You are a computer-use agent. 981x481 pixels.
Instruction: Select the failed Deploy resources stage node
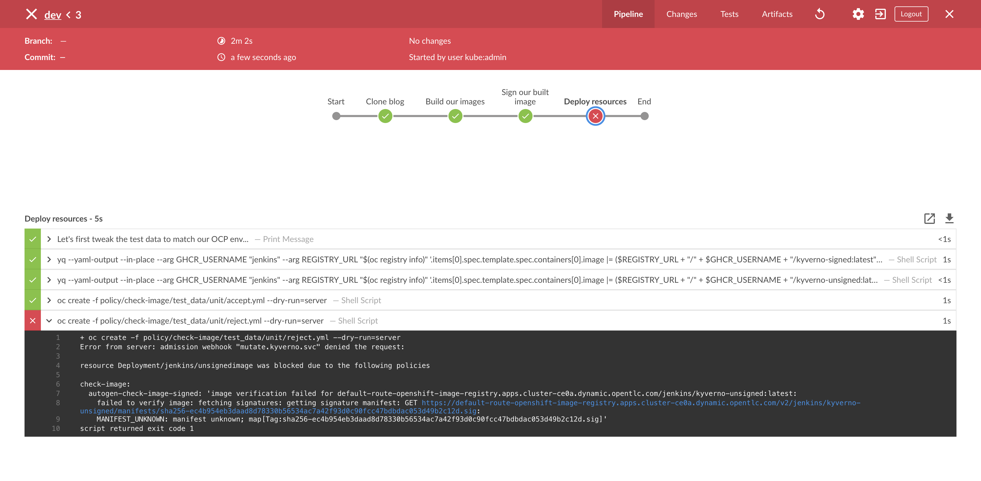click(x=595, y=116)
